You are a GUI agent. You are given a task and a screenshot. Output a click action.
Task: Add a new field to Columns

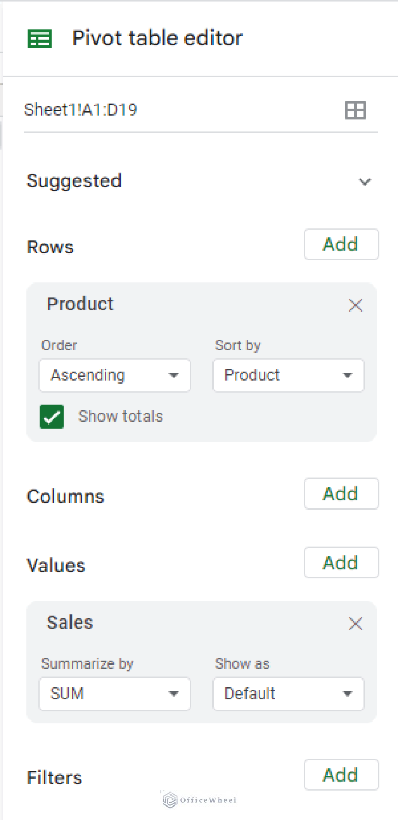341,493
